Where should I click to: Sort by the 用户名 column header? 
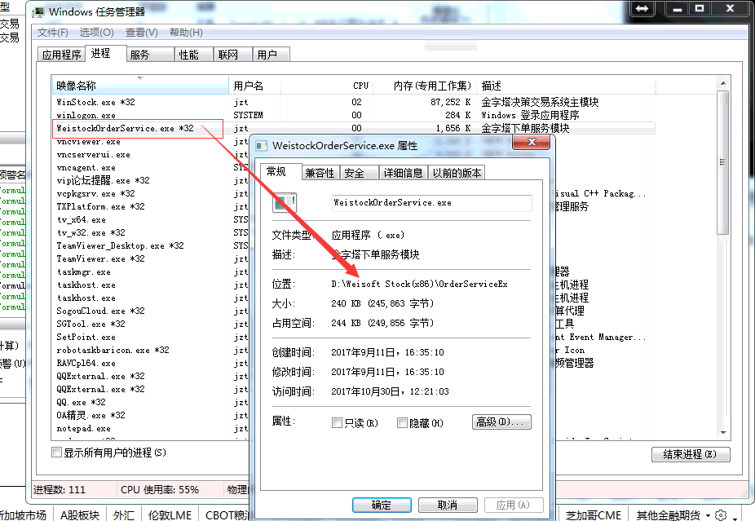254,86
